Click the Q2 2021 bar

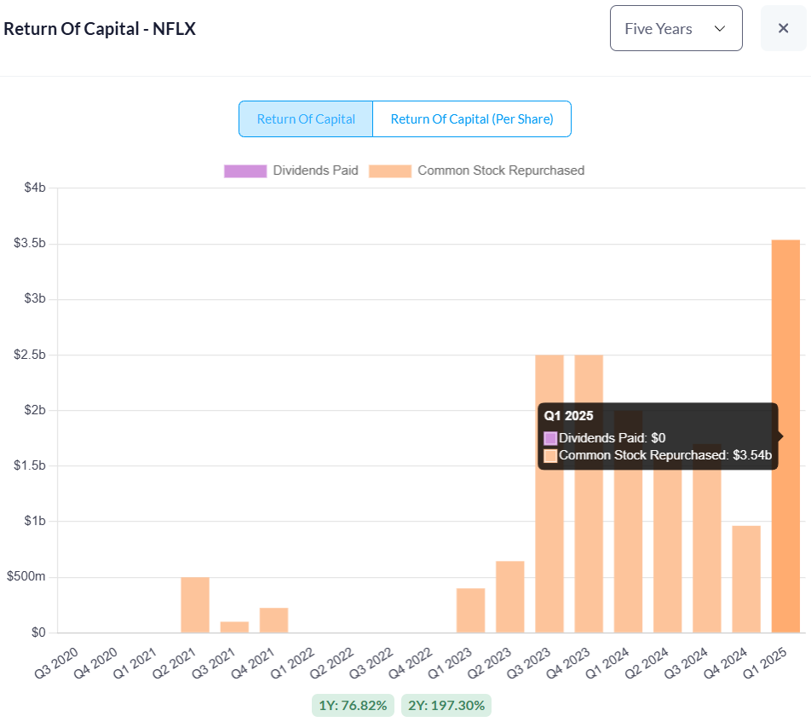[x=195, y=604]
